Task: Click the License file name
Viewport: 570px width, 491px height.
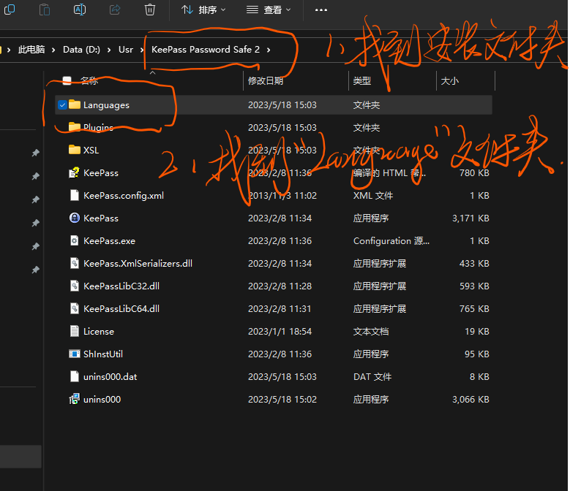Action: coord(99,332)
